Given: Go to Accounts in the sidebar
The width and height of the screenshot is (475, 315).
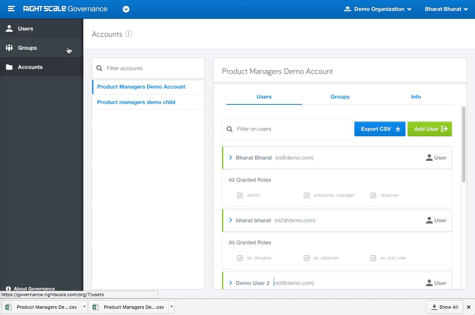Looking at the screenshot, I should 41,67.
